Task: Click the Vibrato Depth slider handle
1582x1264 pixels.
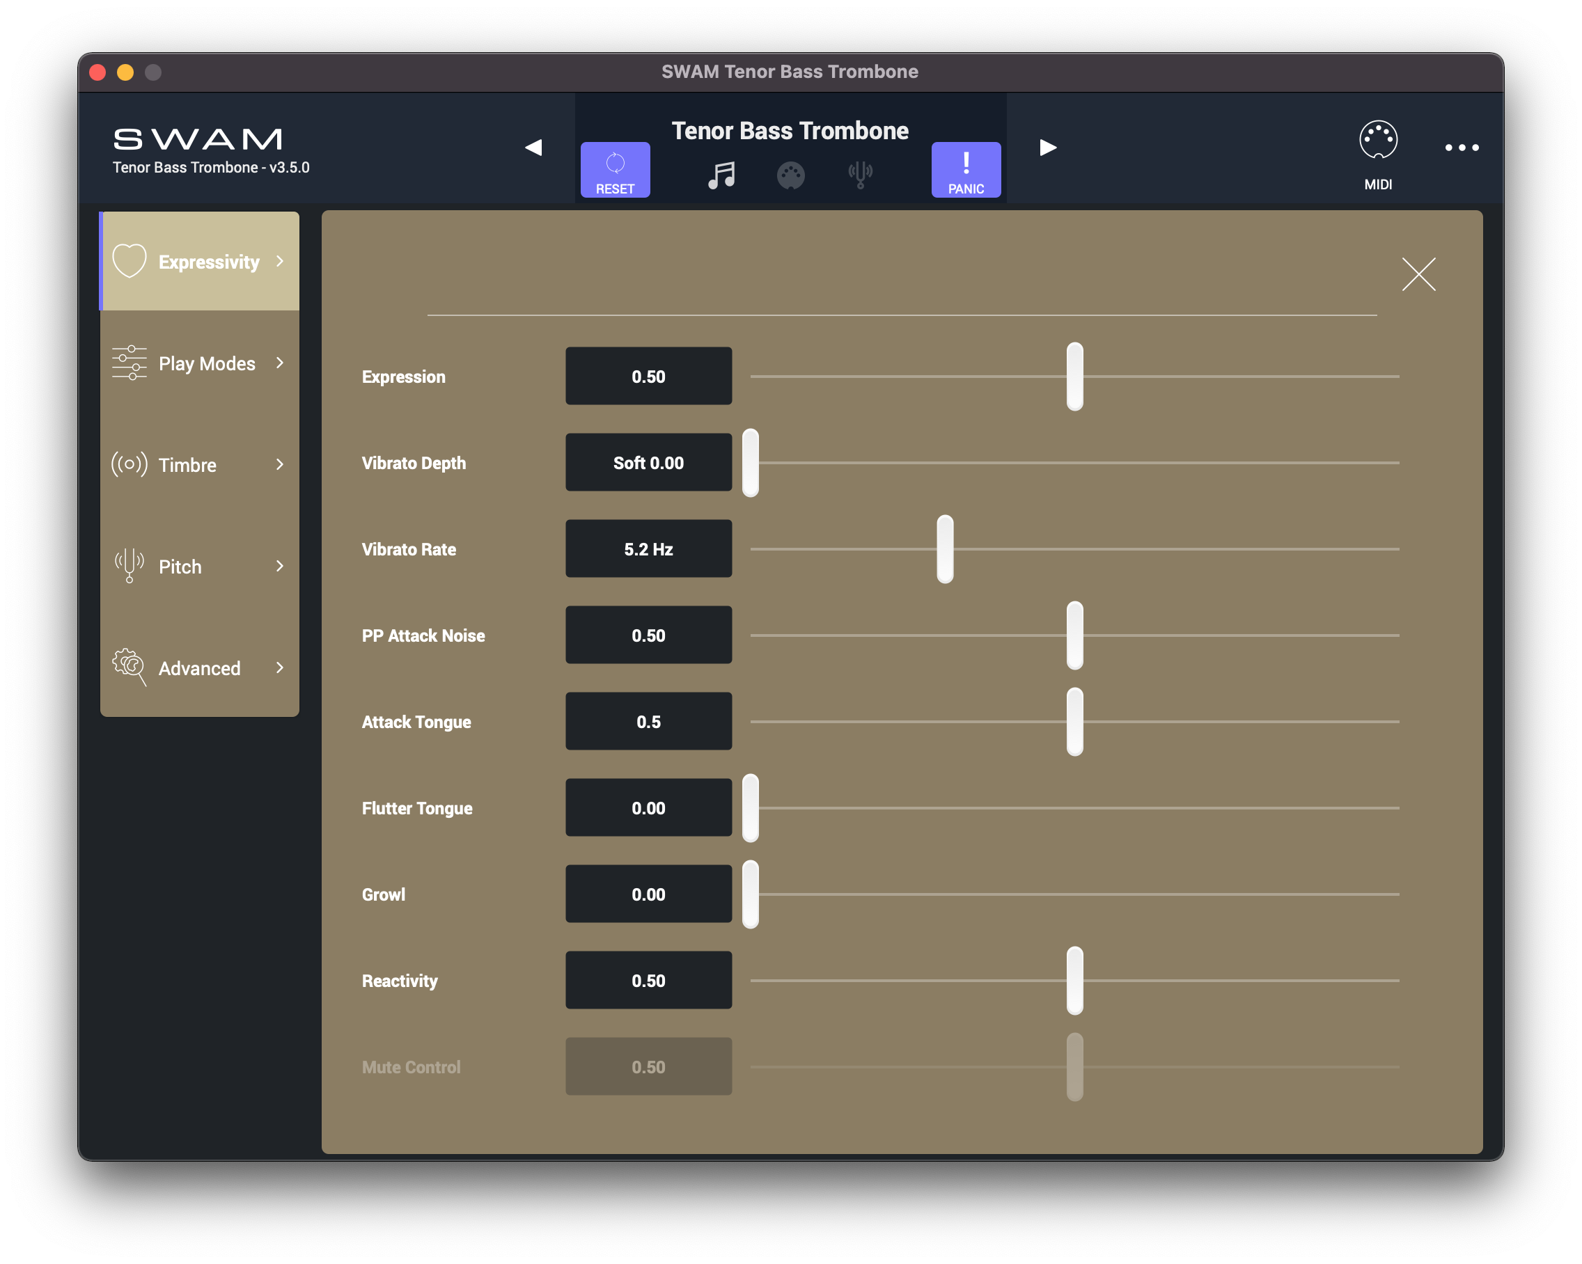Action: tap(750, 463)
